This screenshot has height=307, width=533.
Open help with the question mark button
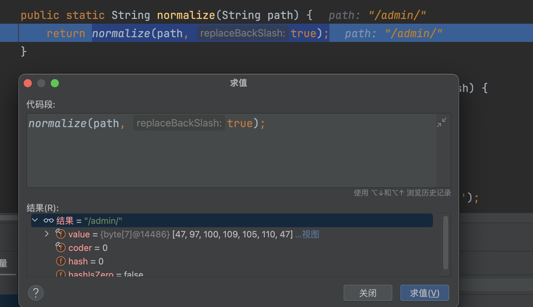click(36, 293)
